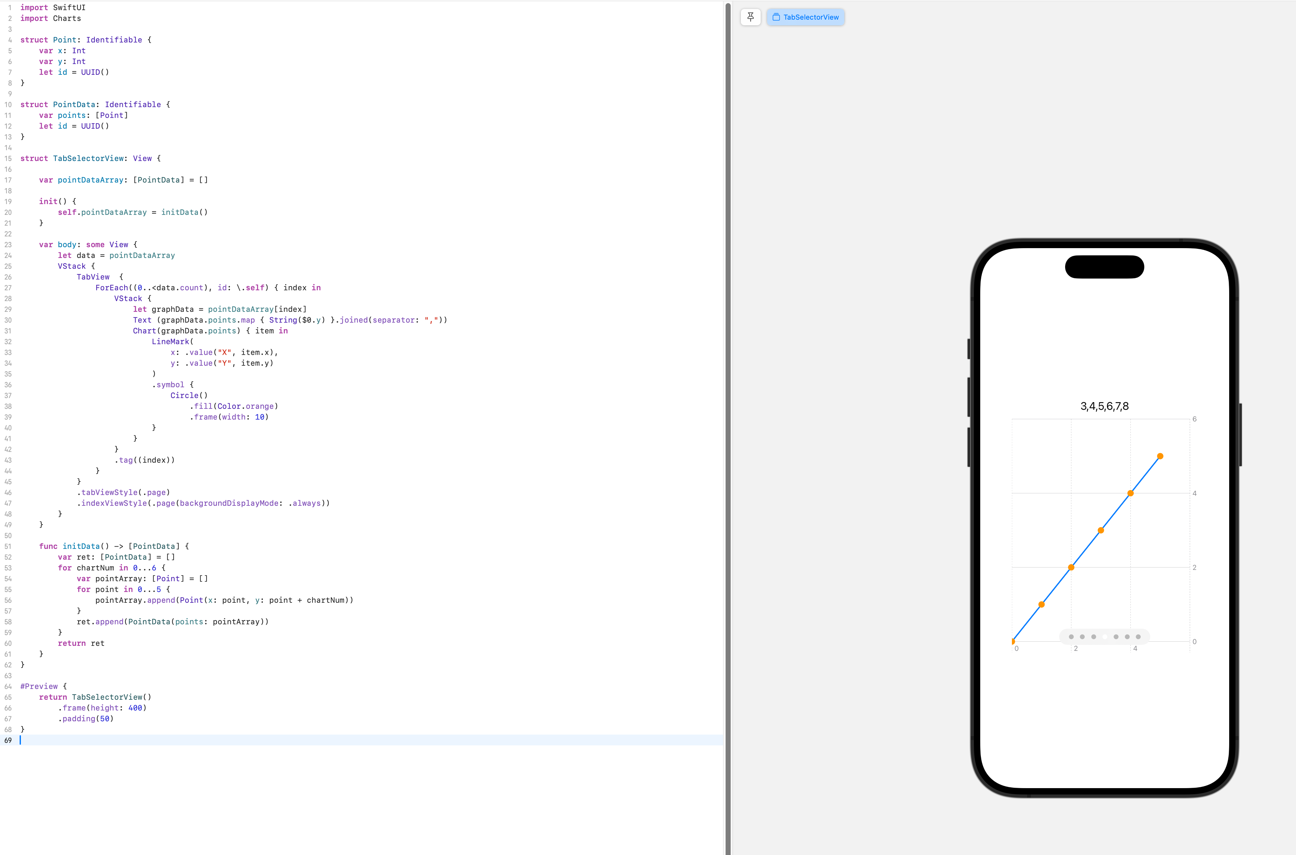Click the "TabView {" line
Screen dimensions: 1296x855
(x=100, y=277)
